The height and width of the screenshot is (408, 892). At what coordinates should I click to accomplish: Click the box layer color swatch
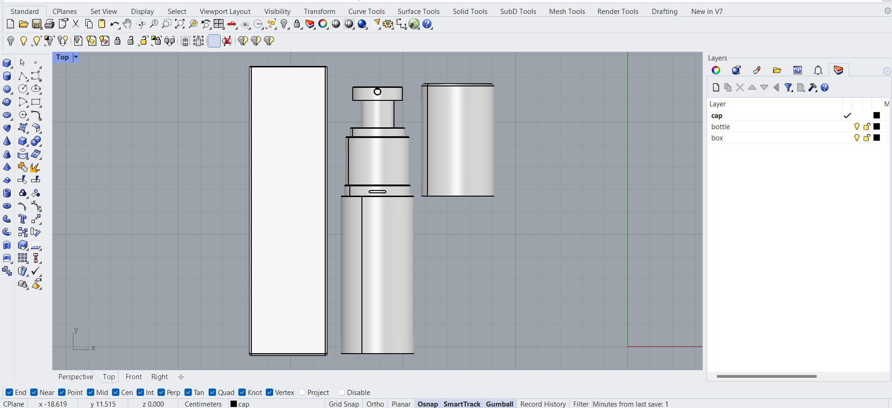(x=877, y=138)
